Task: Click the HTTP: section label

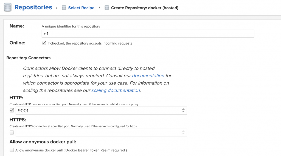Action: [x=16, y=98]
